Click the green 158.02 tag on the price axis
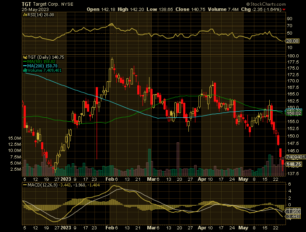Screen dimensions: 306x232 pos(294,113)
